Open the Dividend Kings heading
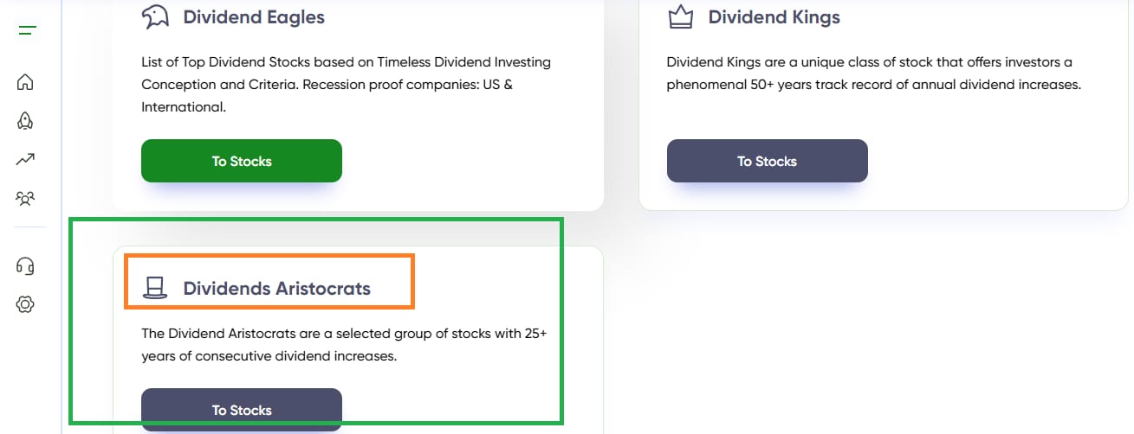This screenshot has width=1134, height=434. coord(774,17)
